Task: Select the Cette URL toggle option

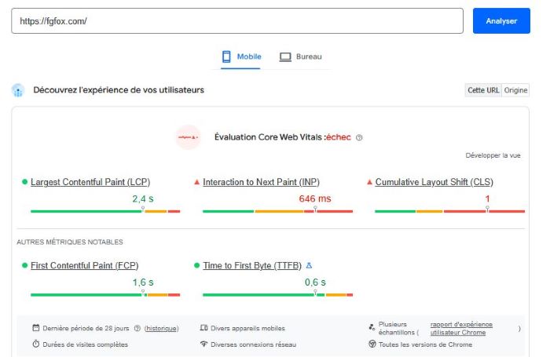Action: (483, 90)
